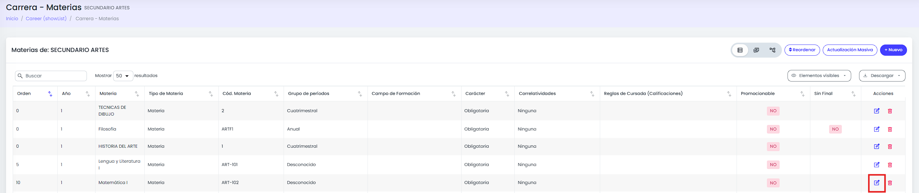Edit the TECNICAS DE DIBUJO row
The image size is (919, 193).
(877, 111)
